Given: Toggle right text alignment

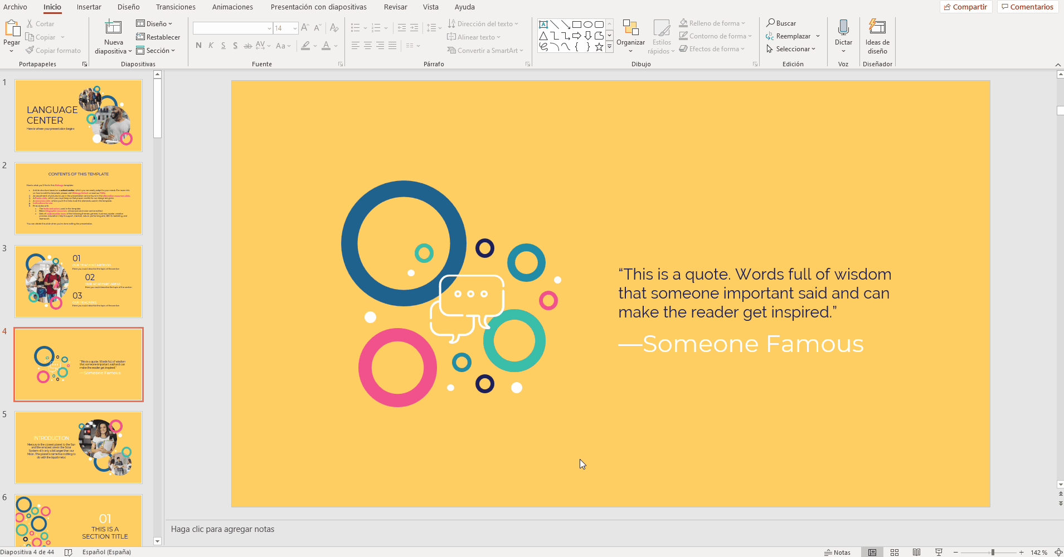Looking at the screenshot, I should pos(380,46).
